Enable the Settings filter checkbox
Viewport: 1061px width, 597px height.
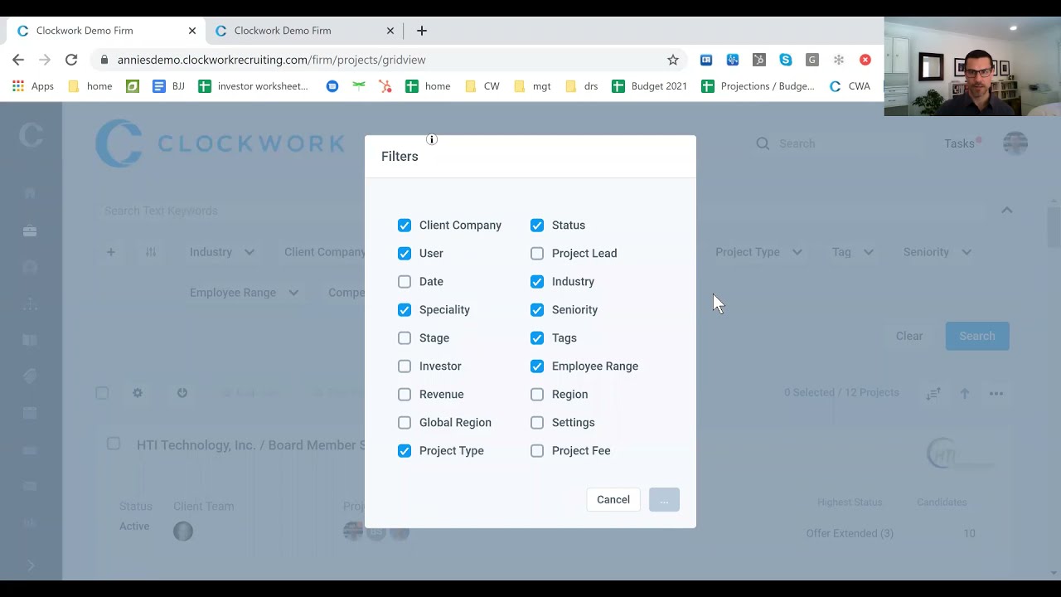tap(537, 423)
